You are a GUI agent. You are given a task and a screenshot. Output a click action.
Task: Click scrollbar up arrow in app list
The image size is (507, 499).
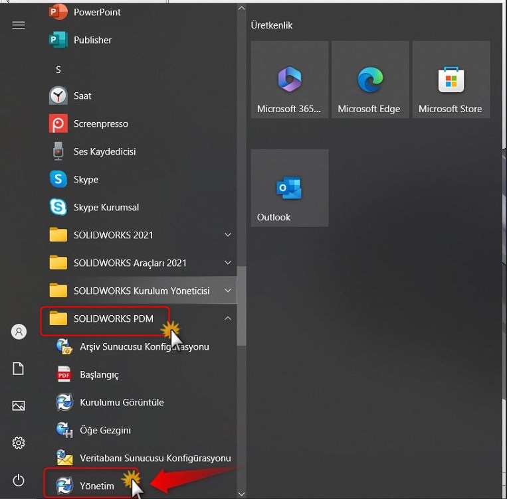point(241,8)
